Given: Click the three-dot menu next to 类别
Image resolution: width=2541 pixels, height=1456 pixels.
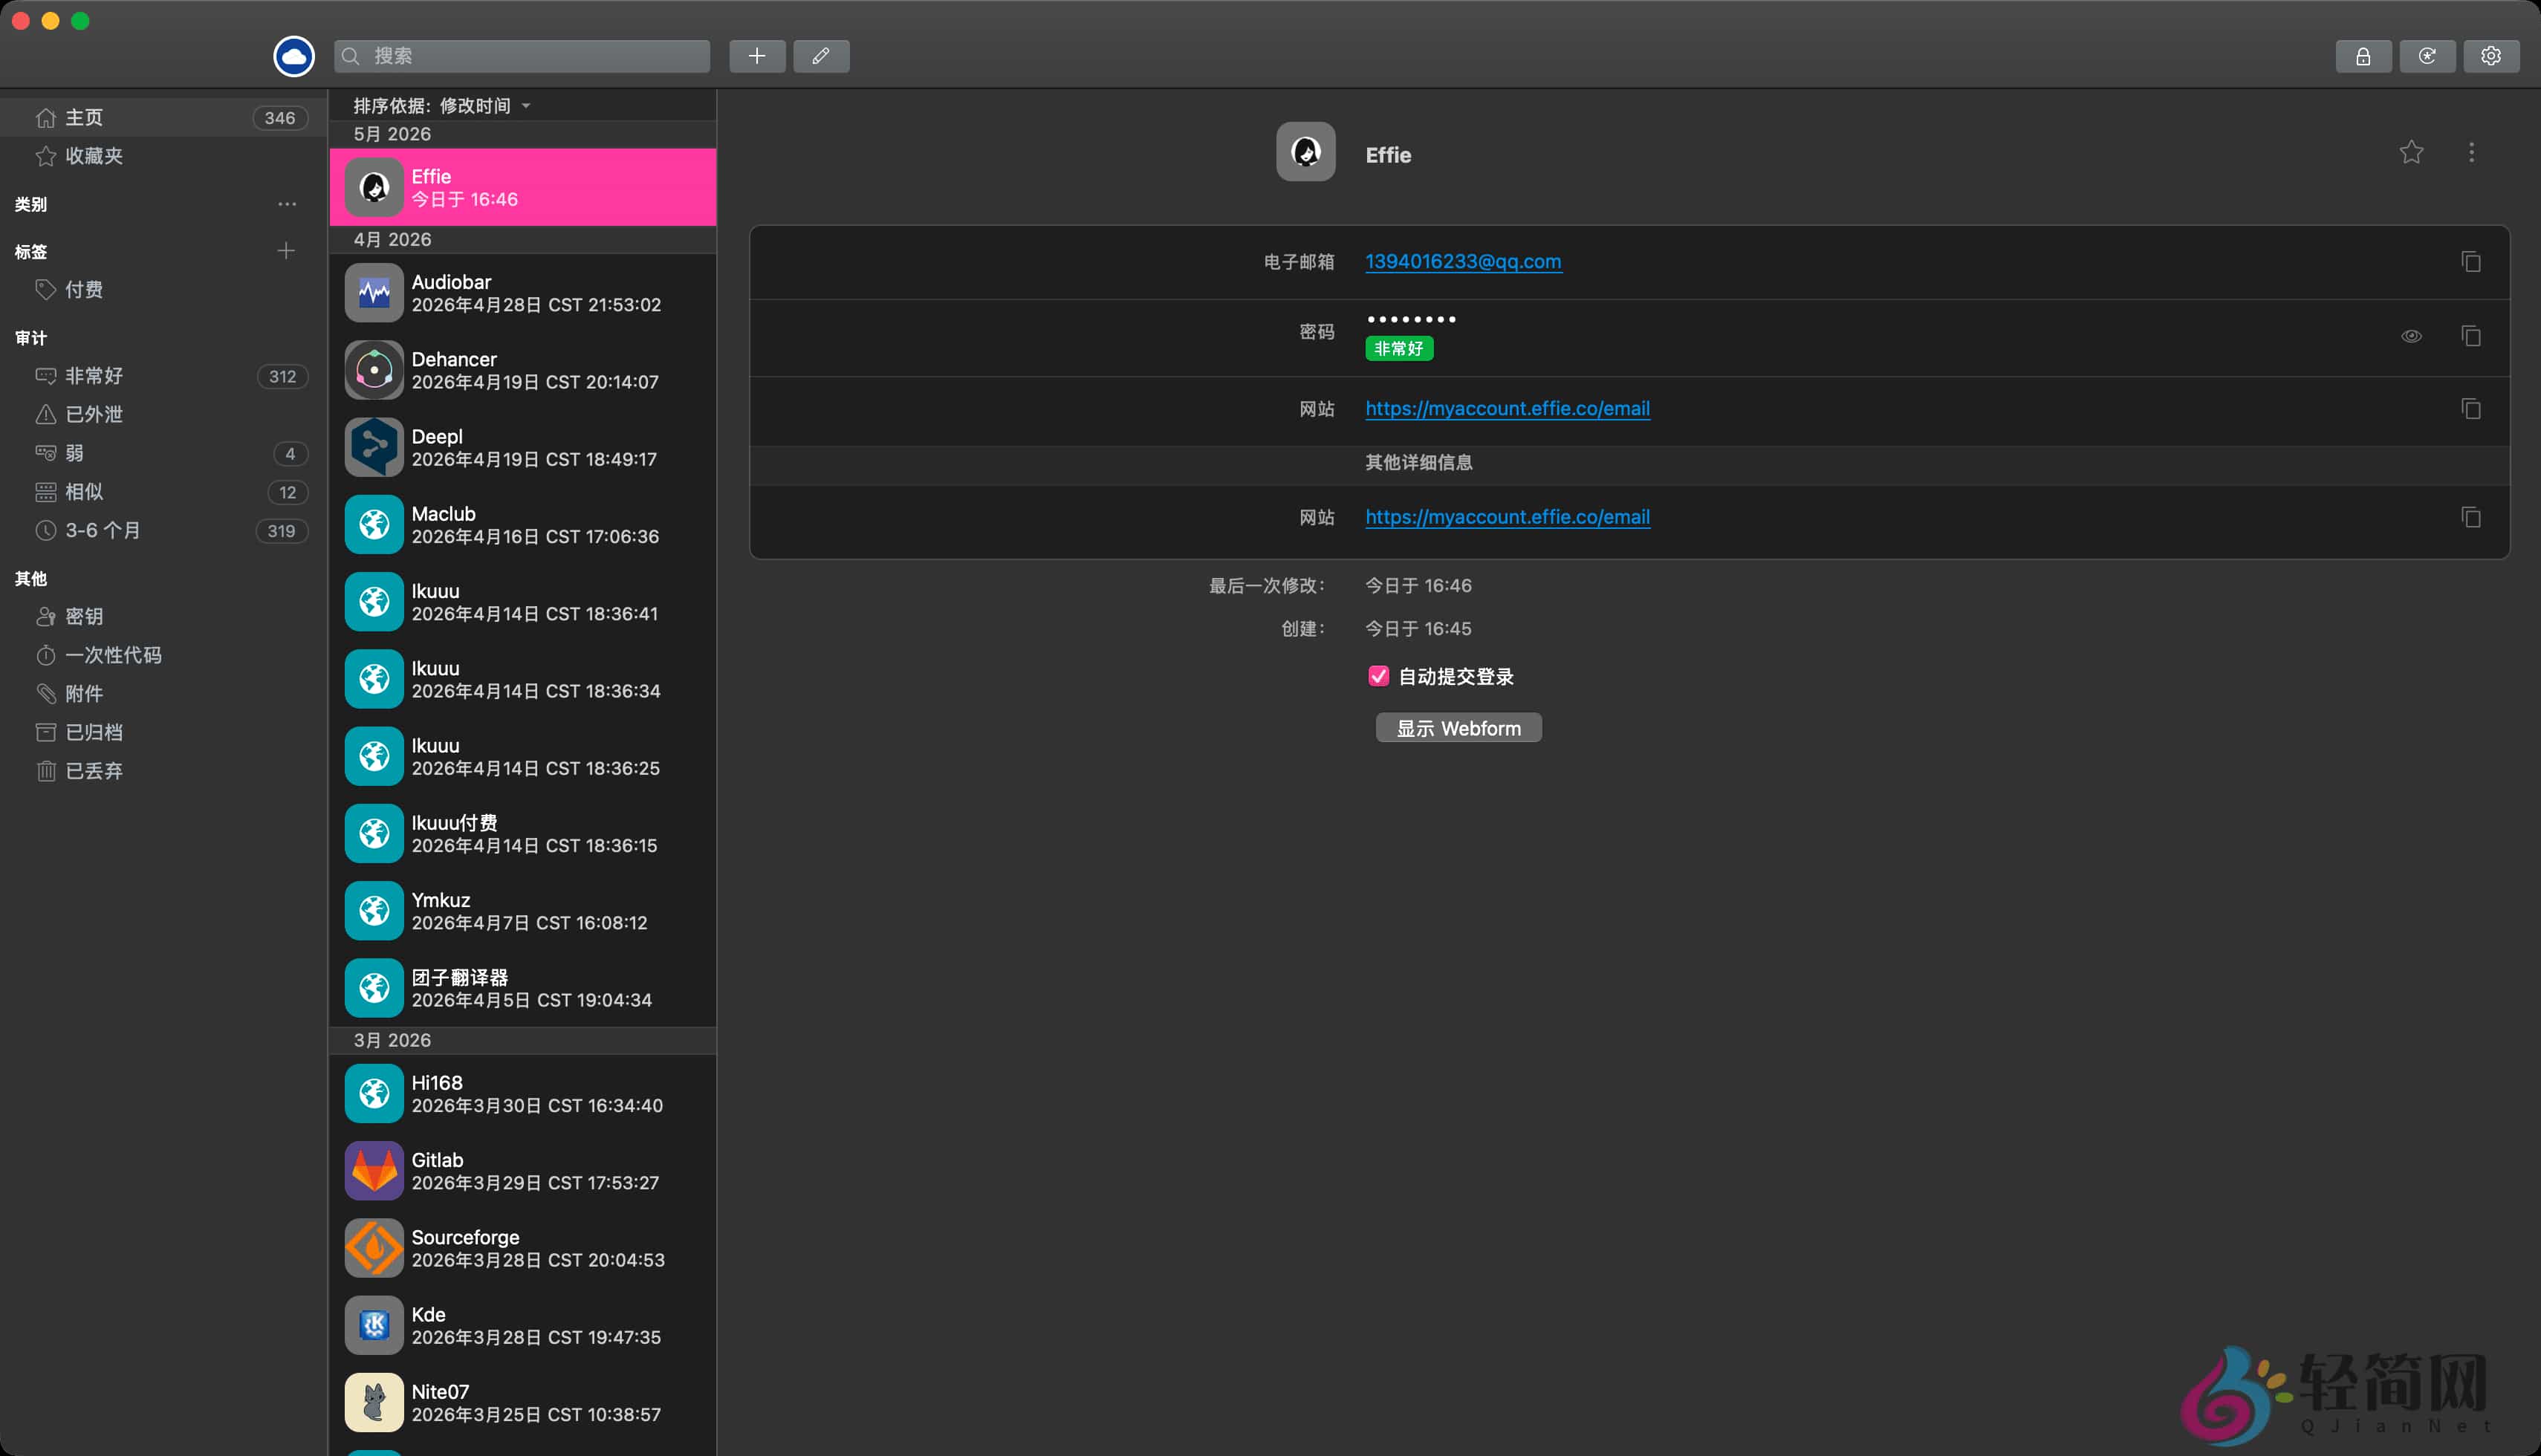Looking at the screenshot, I should [287, 204].
